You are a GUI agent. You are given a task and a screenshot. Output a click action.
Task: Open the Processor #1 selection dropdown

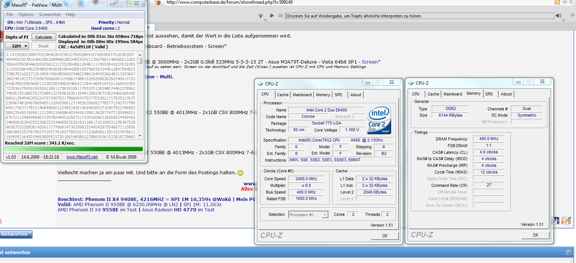[x=308, y=215]
